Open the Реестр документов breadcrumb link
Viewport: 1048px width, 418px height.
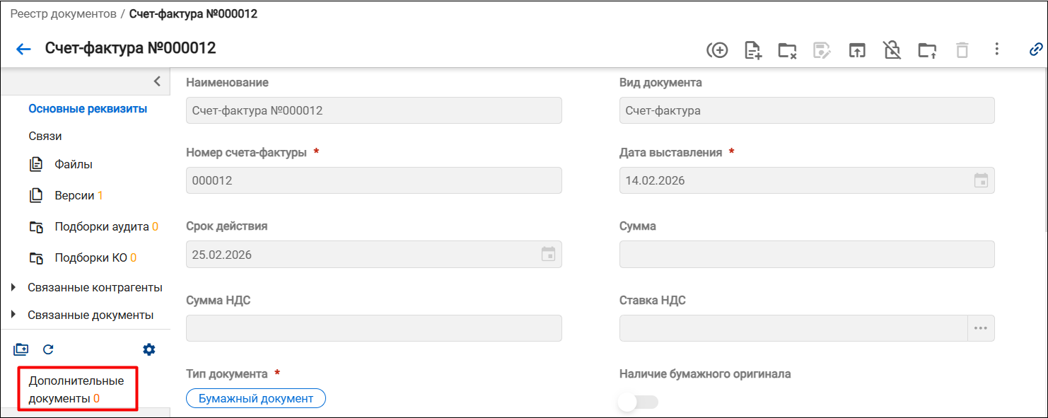[64, 14]
